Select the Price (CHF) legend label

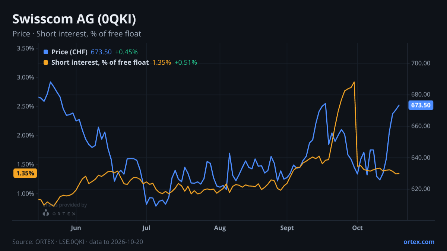69,52
